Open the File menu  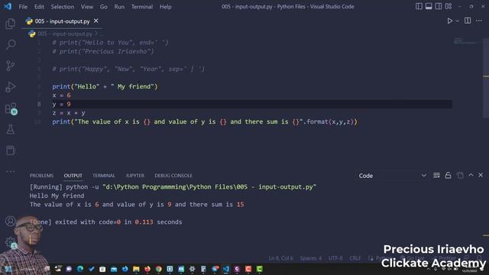[23, 7]
